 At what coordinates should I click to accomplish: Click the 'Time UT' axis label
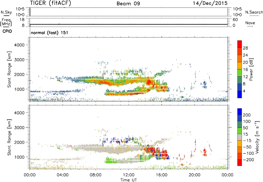point(129,180)
